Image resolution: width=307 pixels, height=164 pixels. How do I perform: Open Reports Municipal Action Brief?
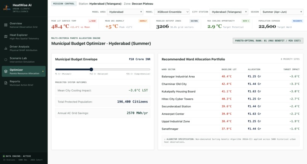pyautogui.click(x=24, y=83)
